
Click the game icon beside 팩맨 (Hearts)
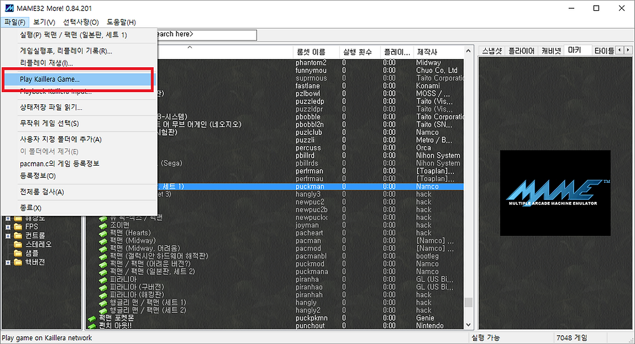[x=104, y=233]
